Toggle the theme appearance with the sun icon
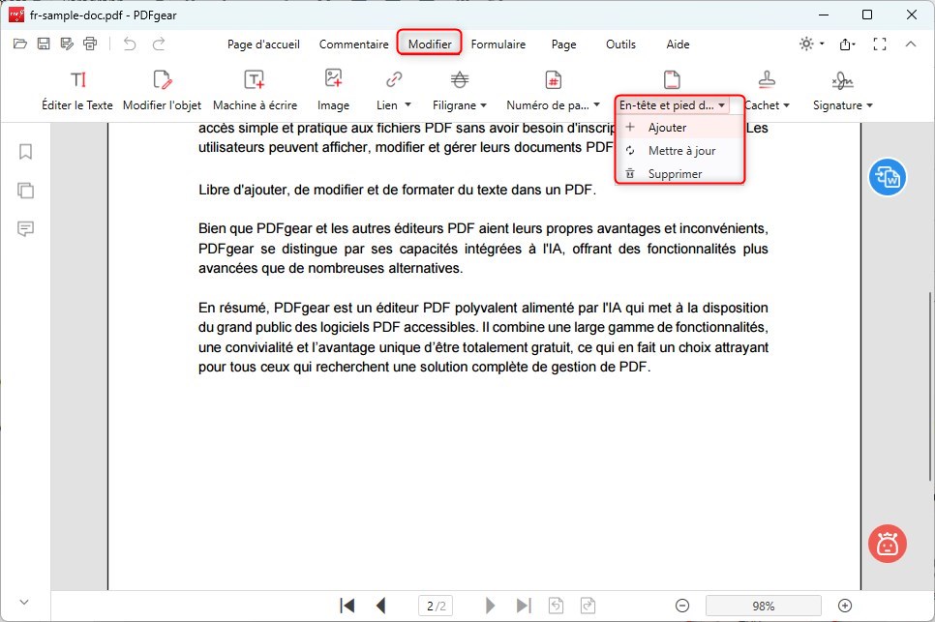This screenshot has width=935, height=622. click(806, 44)
